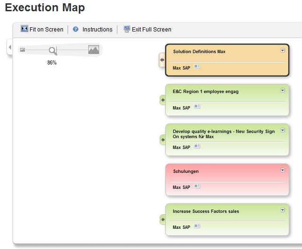This screenshot has height=249, width=302.
Task: Click the Instructions link text
Action: (97, 30)
